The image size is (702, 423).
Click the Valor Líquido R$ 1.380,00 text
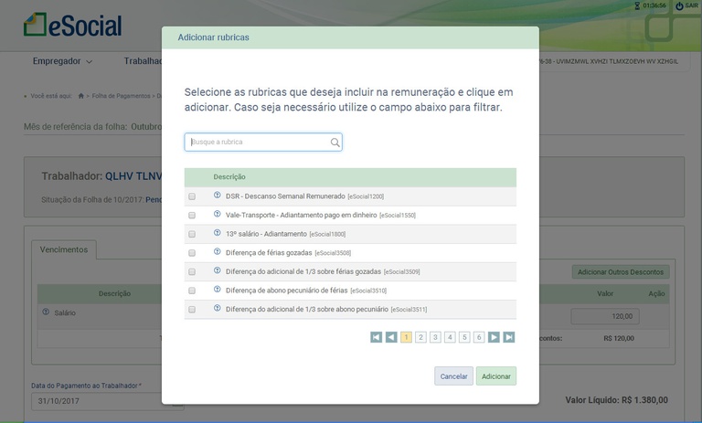[x=616, y=400]
